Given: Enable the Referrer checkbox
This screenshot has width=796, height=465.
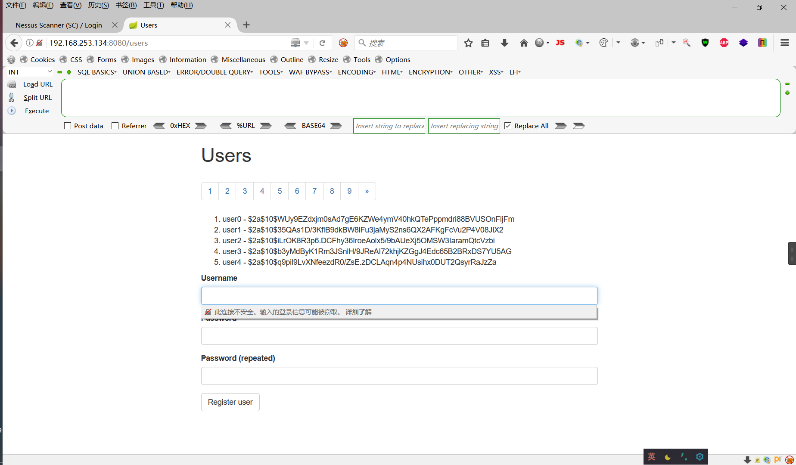Looking at the screenshot, I should click(115, 126).
